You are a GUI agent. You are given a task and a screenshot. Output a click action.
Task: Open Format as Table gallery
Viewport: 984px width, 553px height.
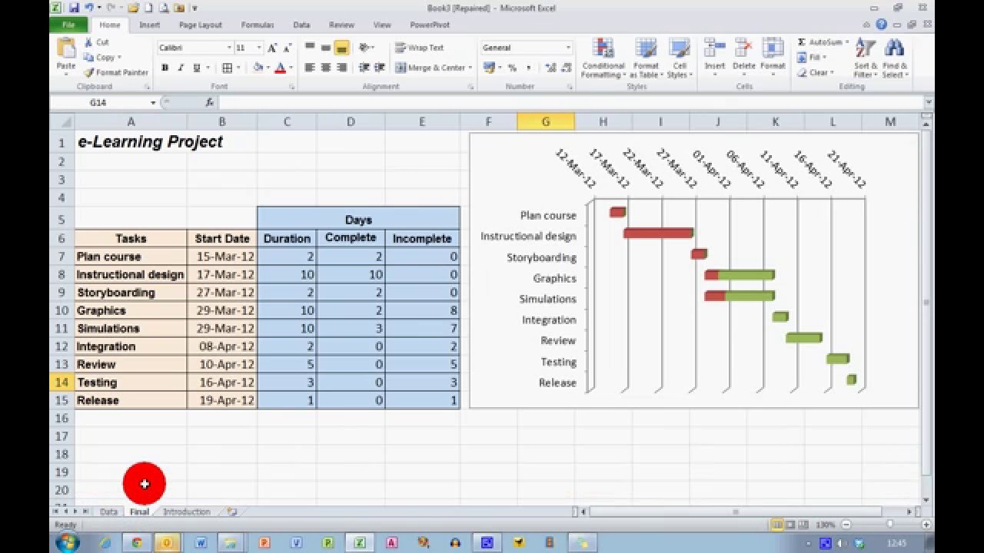646,58
